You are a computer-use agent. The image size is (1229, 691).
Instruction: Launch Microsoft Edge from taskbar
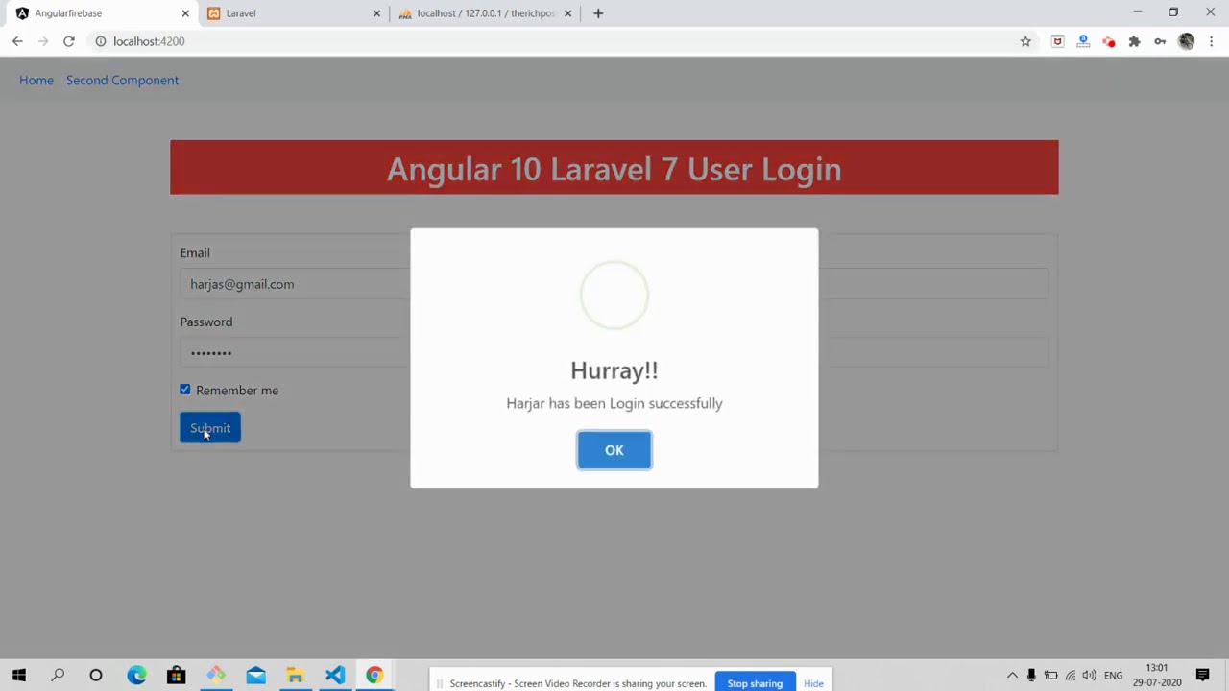tap(136, 676)
